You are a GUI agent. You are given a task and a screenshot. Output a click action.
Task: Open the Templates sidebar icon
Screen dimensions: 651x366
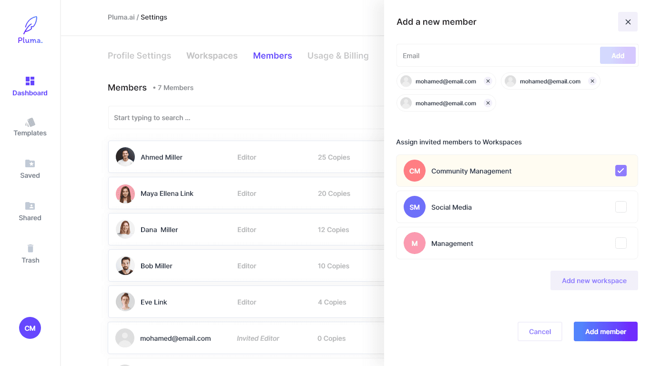click(x=30, y=122)
